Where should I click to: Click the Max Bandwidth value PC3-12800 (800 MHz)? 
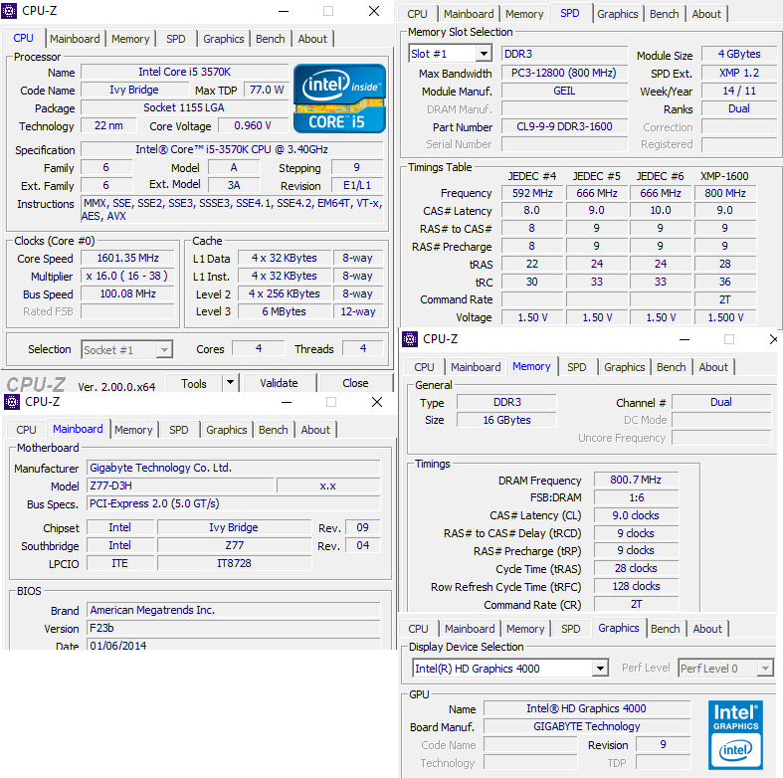click(564, 73)
